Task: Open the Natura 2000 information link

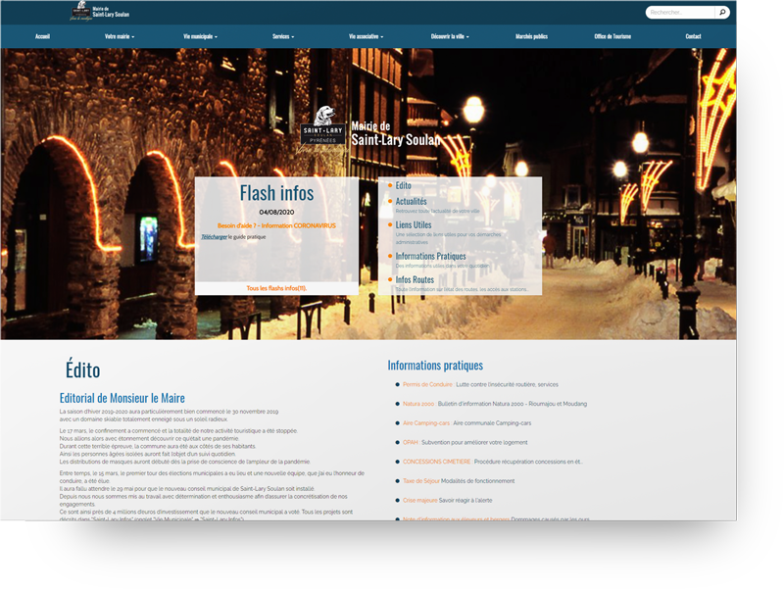Action: 418,404
